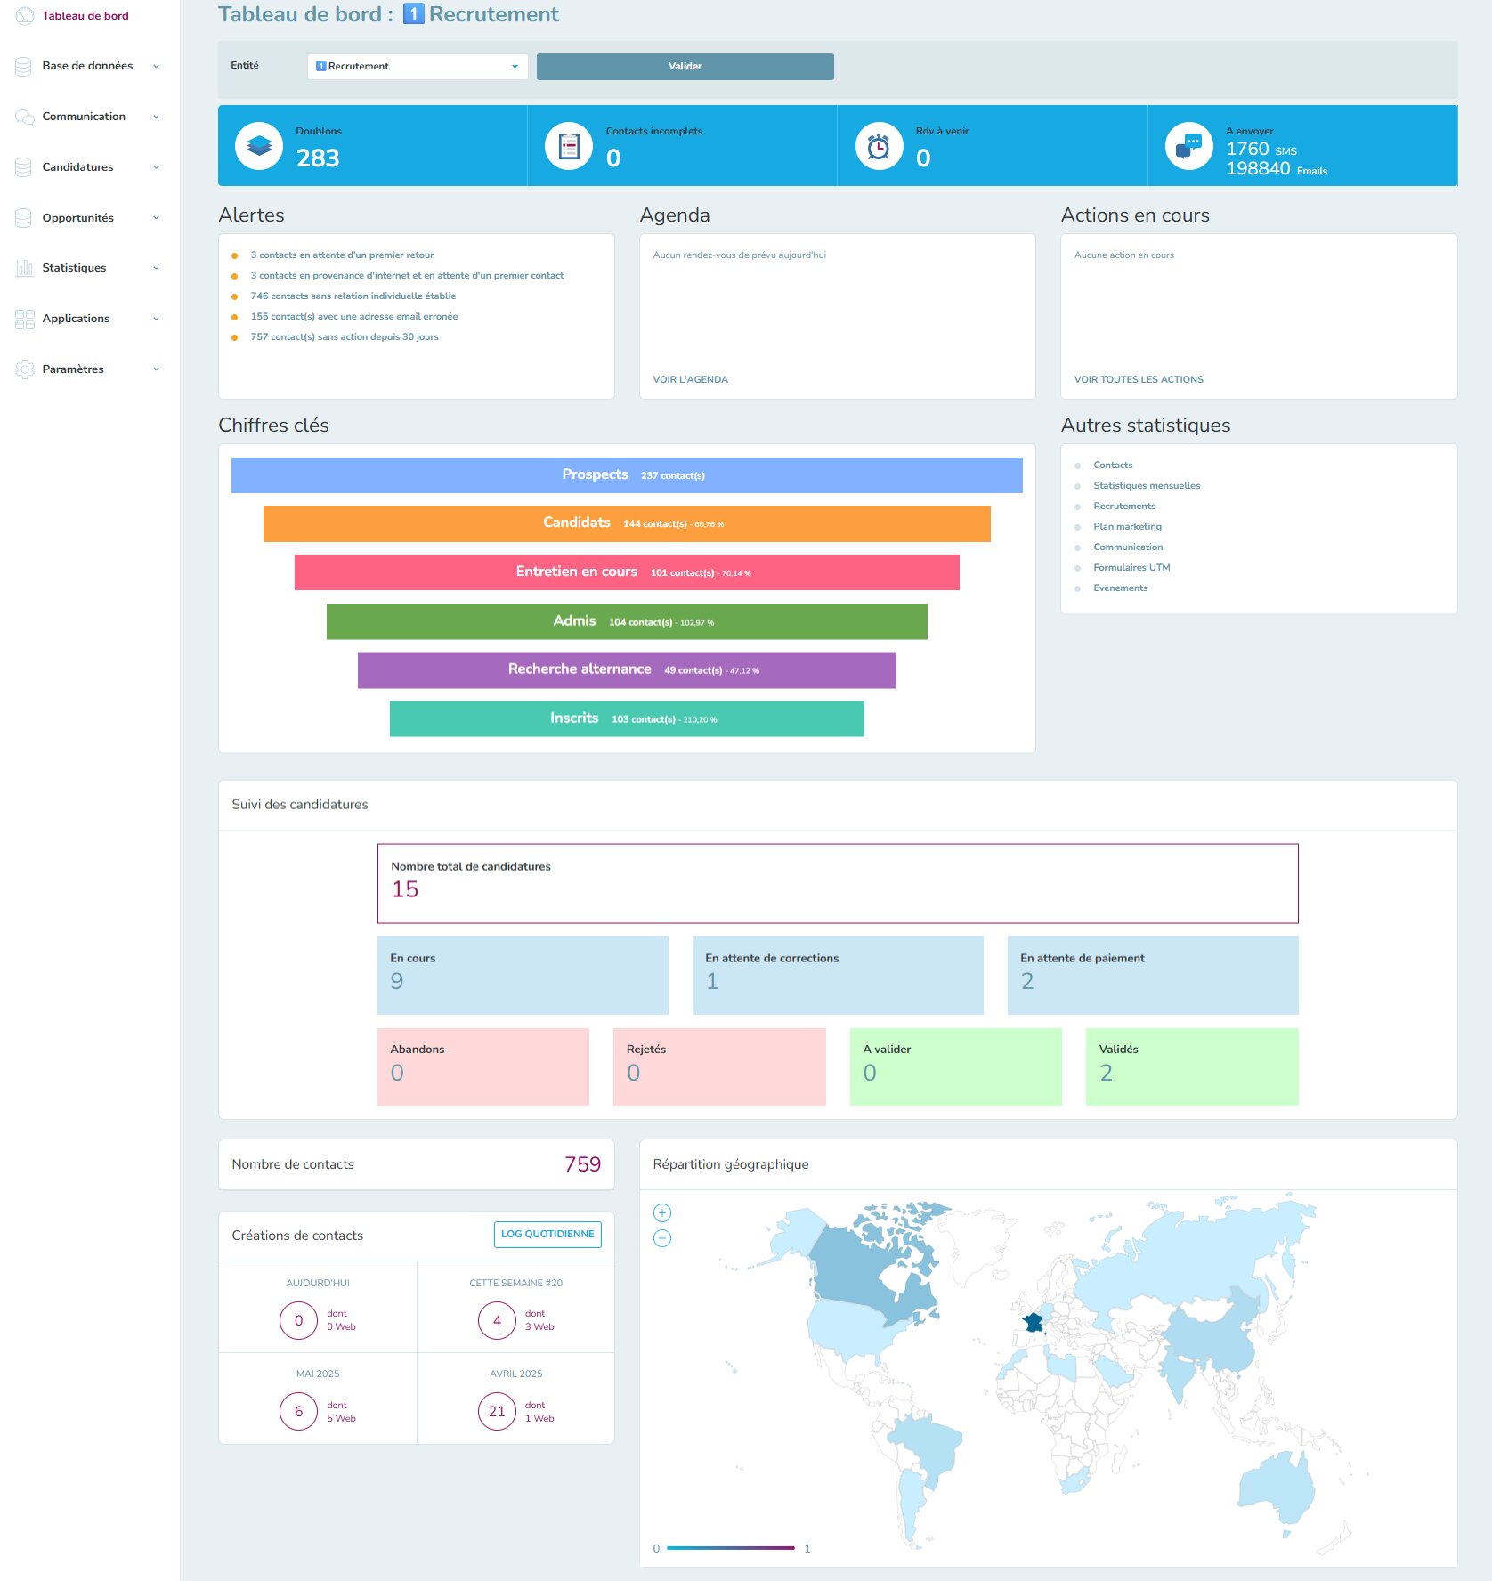The width and height of the screenshot is (1492, 1581).
Task: Click the Paramètres gear icon in sidebar
Action: (x=24, y=369)
